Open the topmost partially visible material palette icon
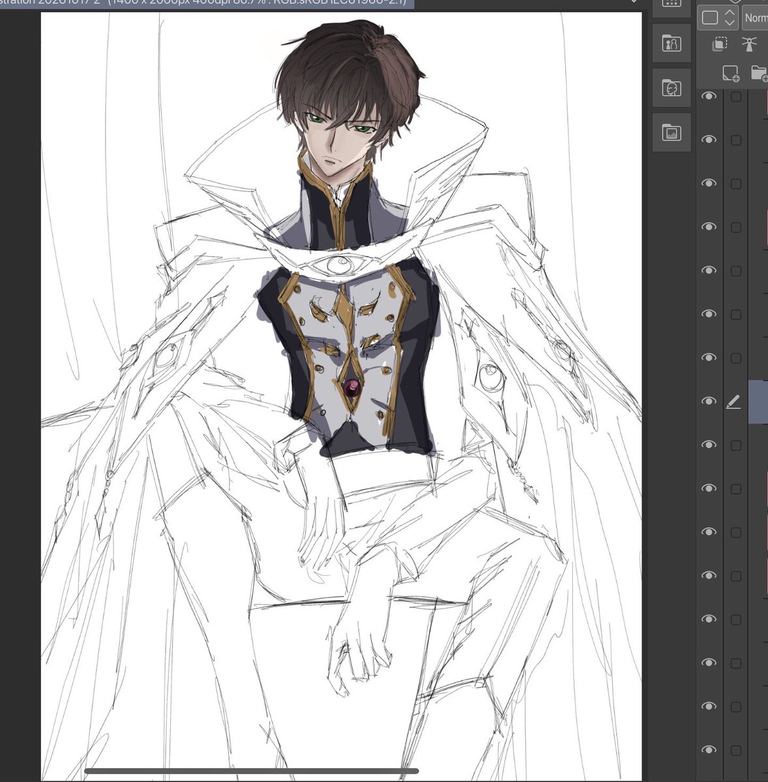Image resolution: width=768 pixels, height=782 pixels. [672, 5]
